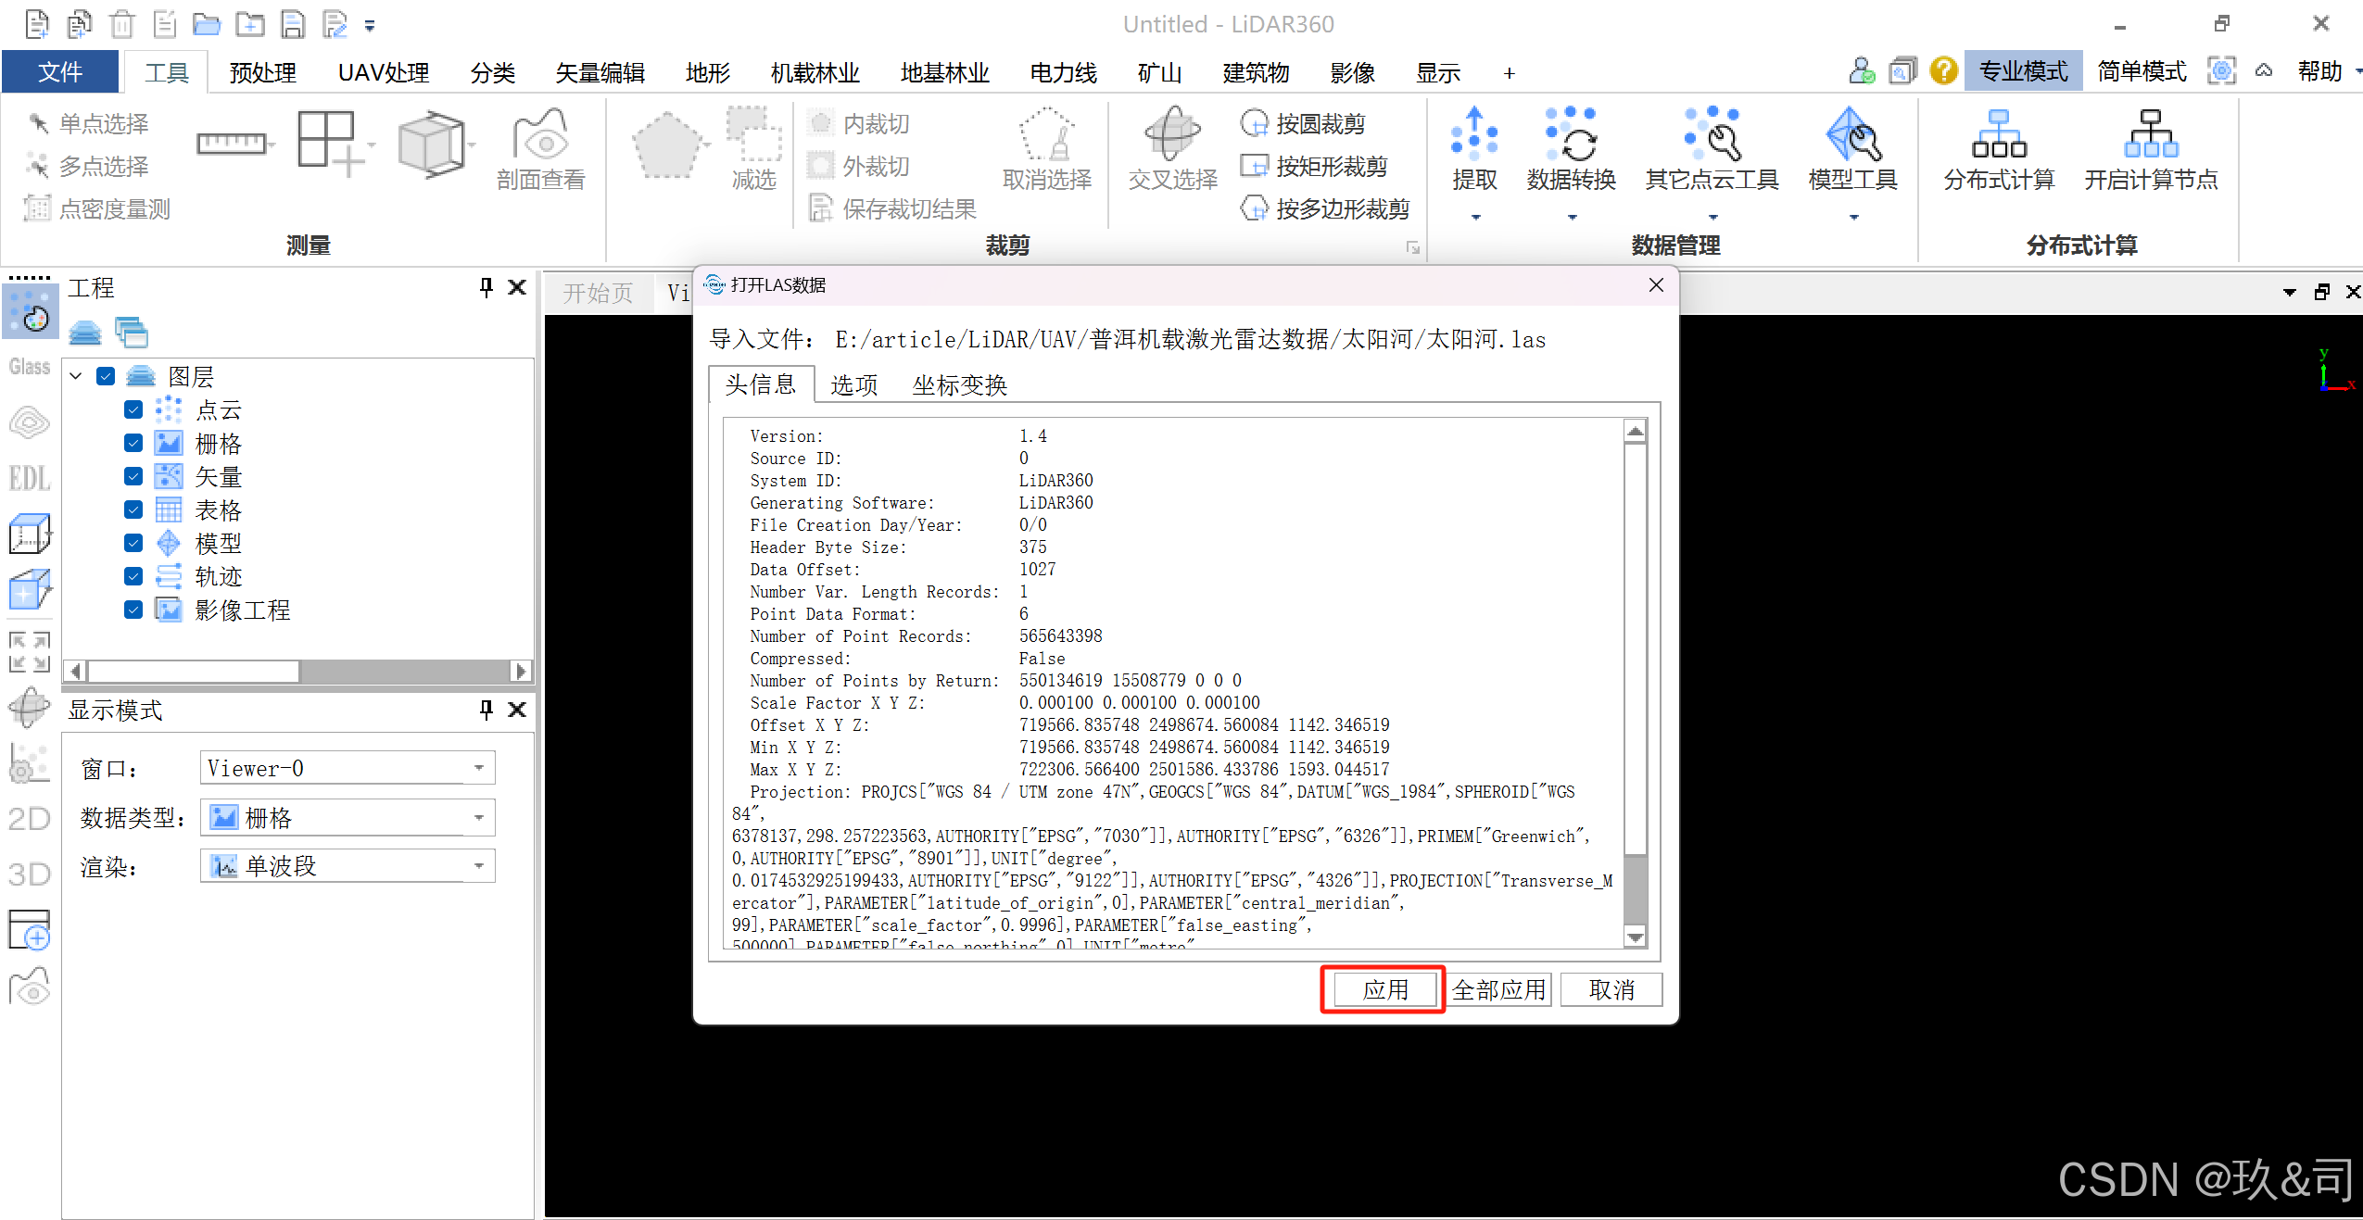The width and height of the screenshot is (2363, 1220).
Task: Disable the 影像工程 layer checkbox
Action: (133, 610)
